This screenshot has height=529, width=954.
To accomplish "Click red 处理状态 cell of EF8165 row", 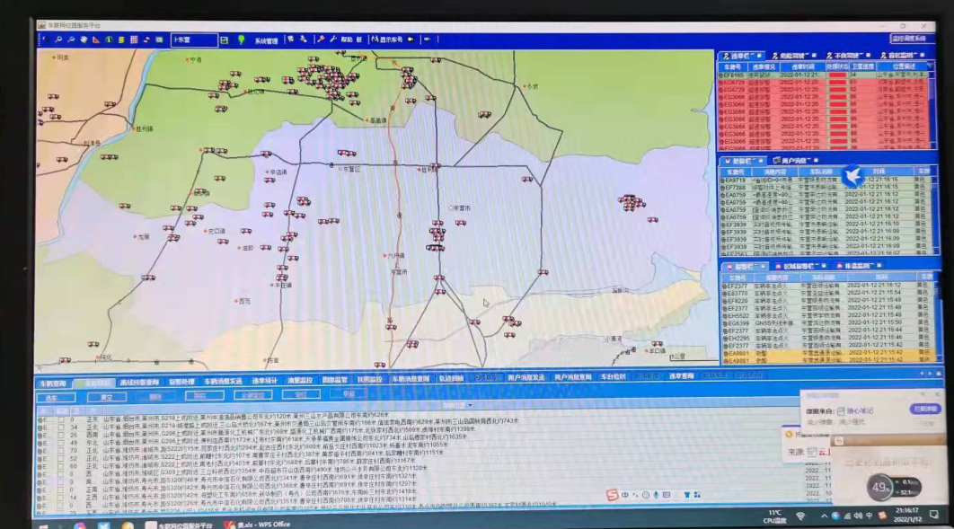I will pos(837,75).
